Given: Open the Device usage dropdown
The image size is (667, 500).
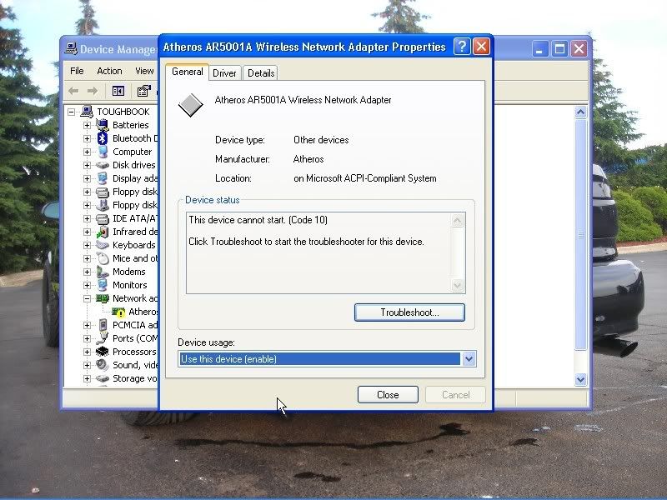Looking at the screenshot, I should tap(469, 359).
